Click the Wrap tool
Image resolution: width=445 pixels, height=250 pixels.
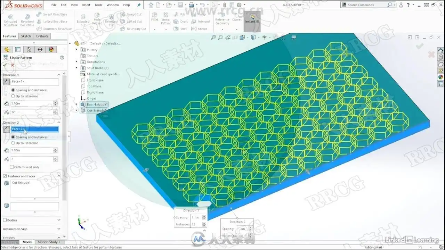199,14
